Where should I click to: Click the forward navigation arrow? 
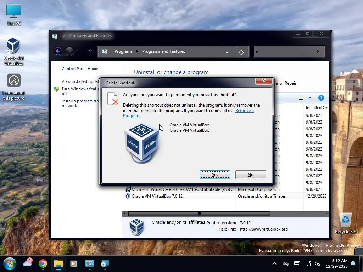69,51
